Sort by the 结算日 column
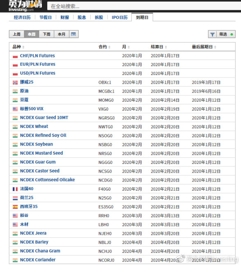This screenshot has height=266, width=241. click(x=159, y=47)
